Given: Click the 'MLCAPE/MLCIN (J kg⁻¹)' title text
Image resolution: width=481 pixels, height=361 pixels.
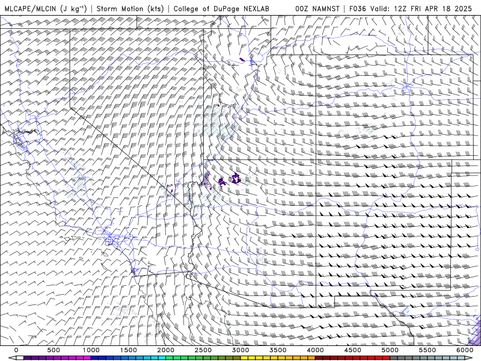Looking at the screenshot, I should [x=46, y=8].
